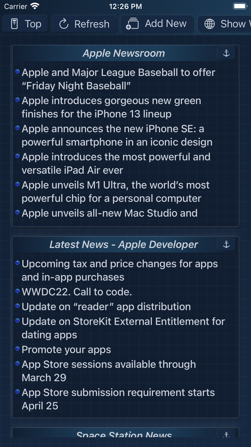The image size is (251, 447).
Task: Open the all-new Mac Studio headline
Action: point(110,213)
